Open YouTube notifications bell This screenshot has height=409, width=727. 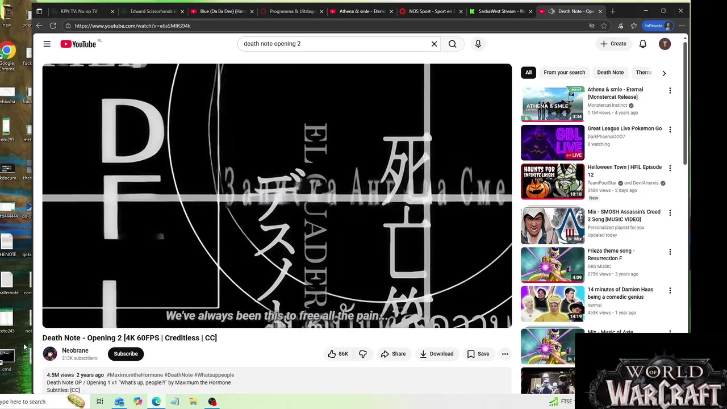tap(643, 44)
